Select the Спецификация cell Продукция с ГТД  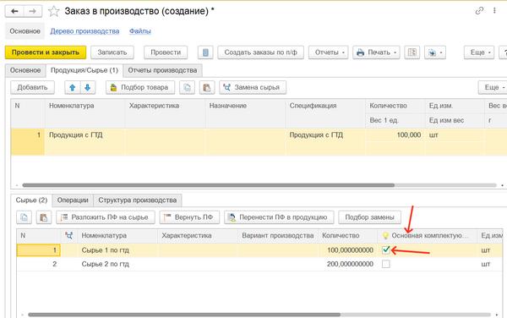[x=325, y=142]
